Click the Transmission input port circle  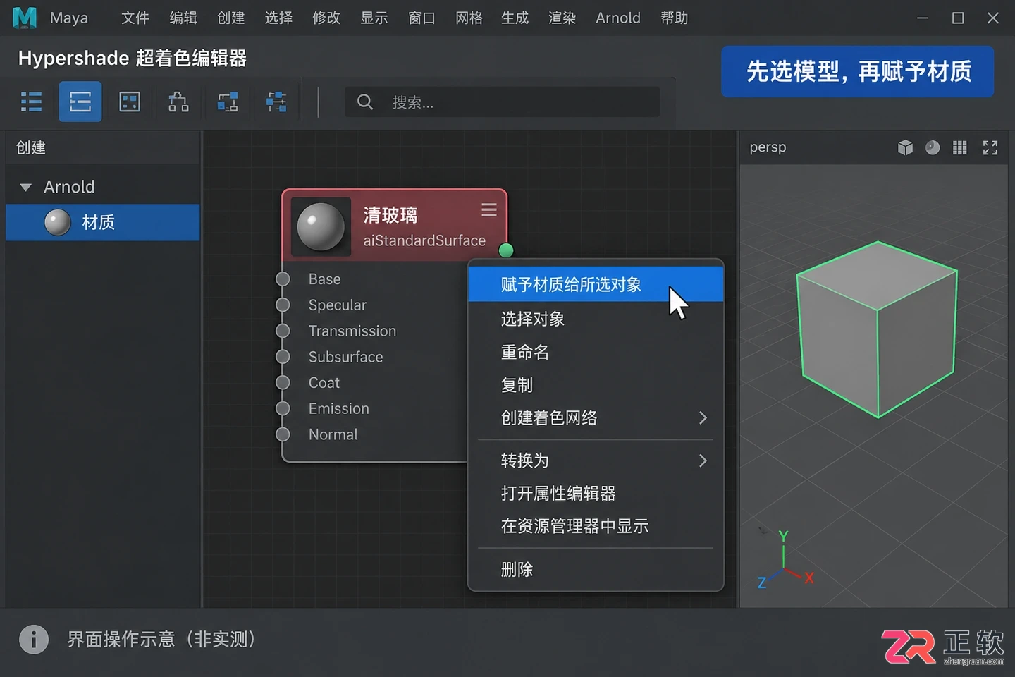click(283, 331)
